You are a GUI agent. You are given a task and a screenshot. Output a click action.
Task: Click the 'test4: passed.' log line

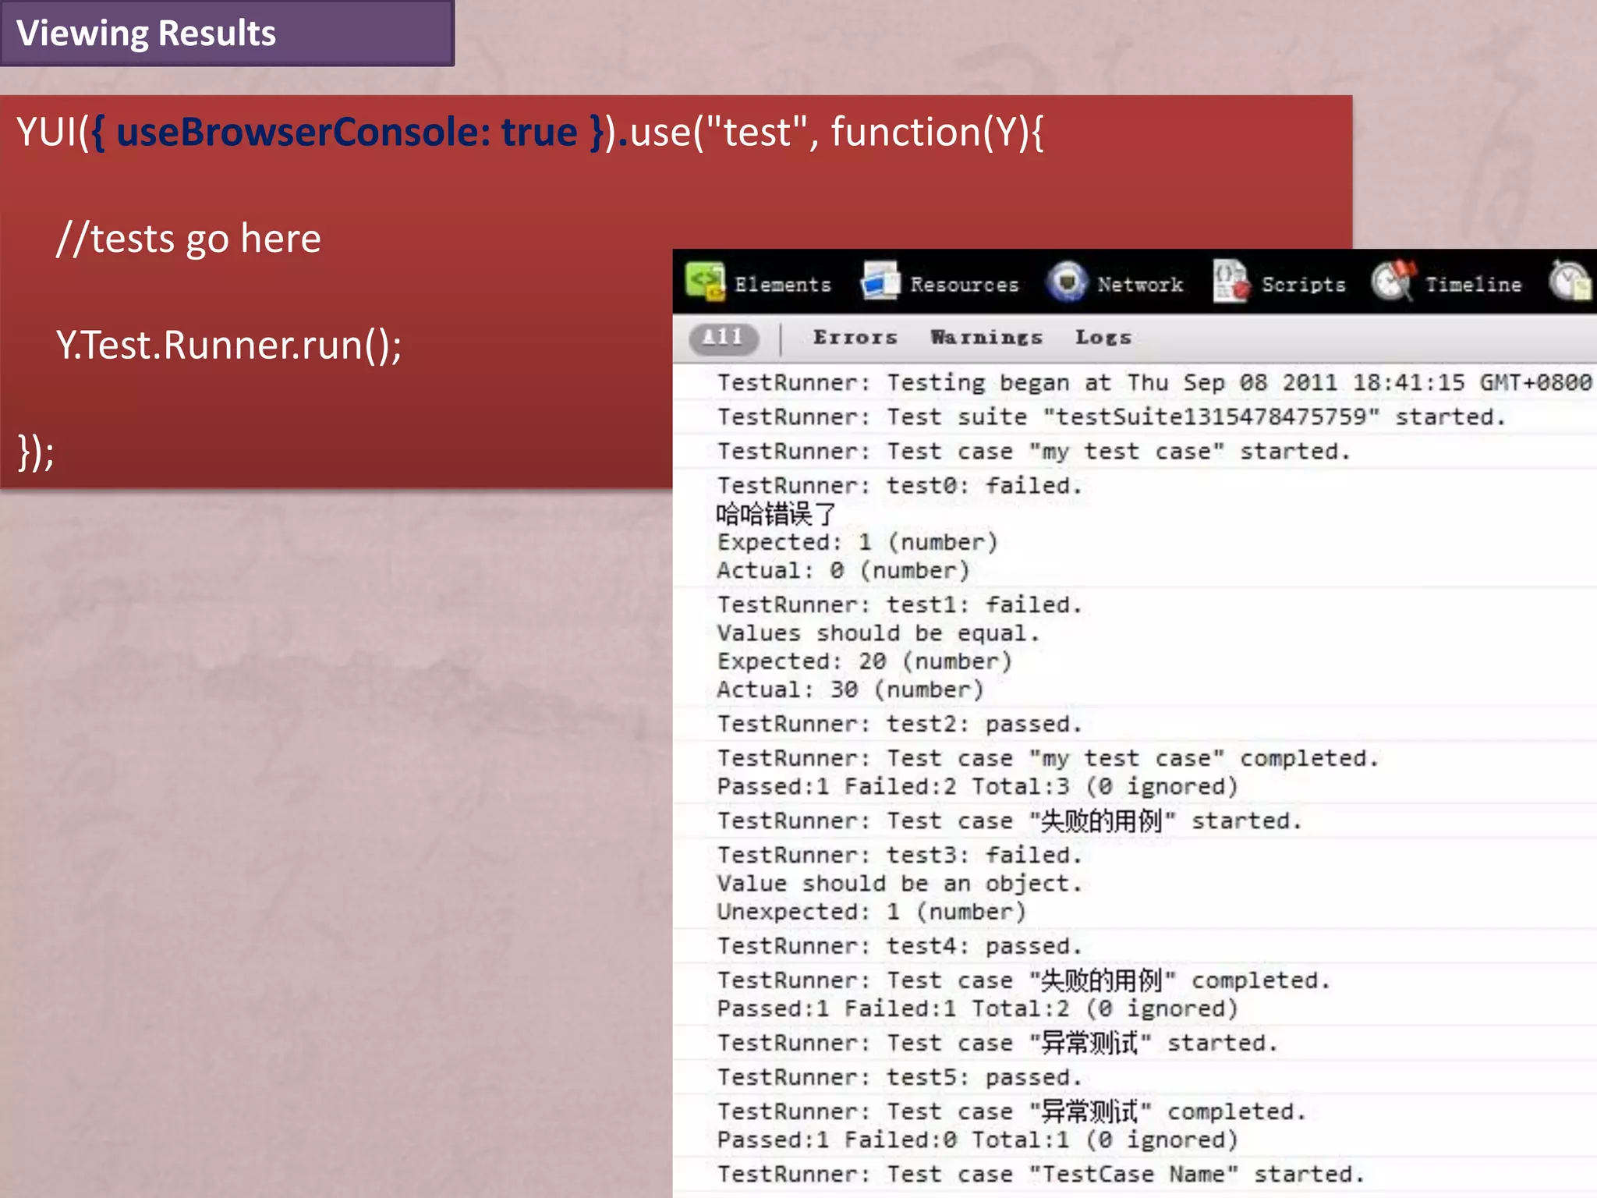(x=901, y=947)
